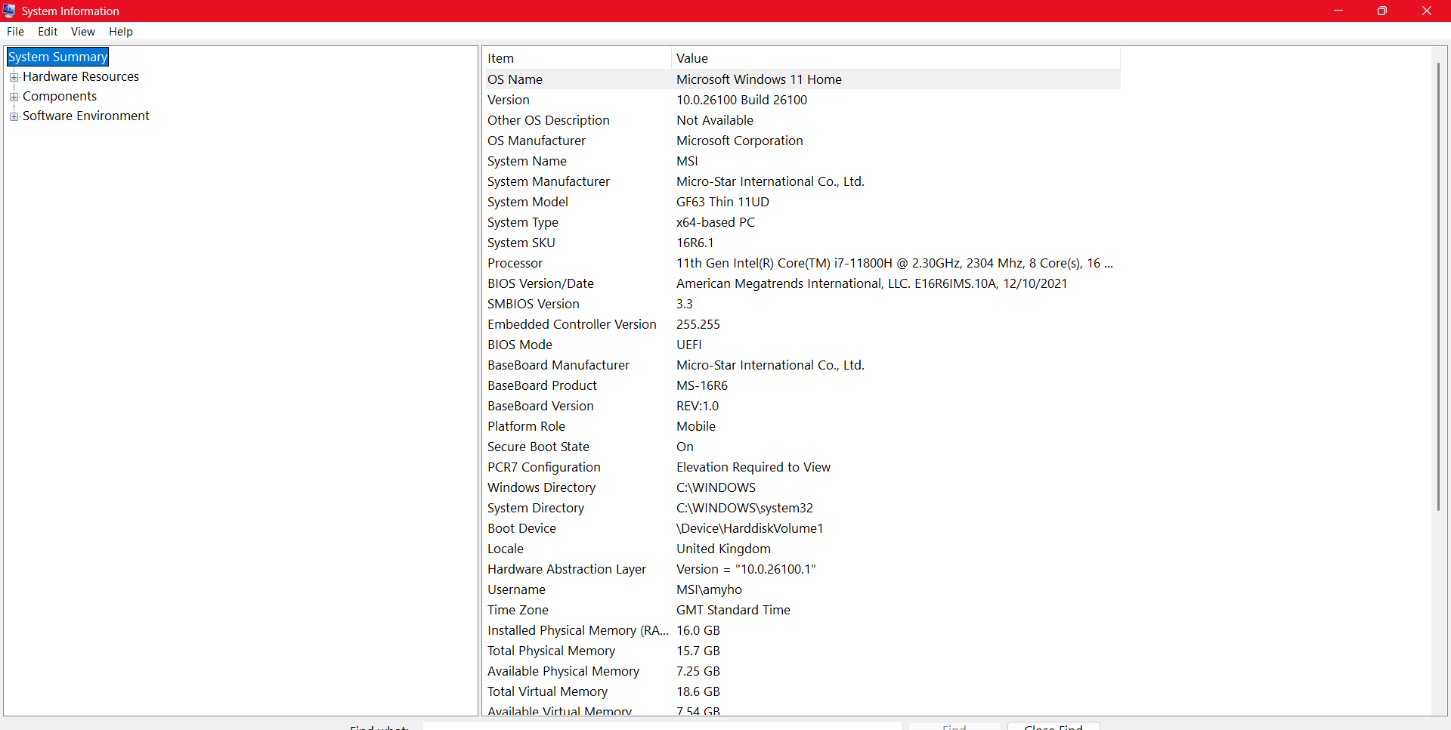Click the Time Zone row
1451x730 pixels.
click(x=802, y=610)
